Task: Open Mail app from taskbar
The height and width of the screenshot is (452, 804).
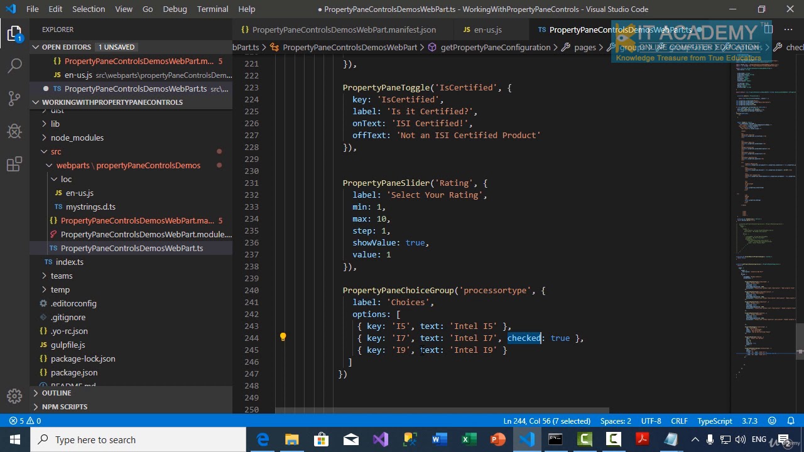Action: (x=351, y=439)
